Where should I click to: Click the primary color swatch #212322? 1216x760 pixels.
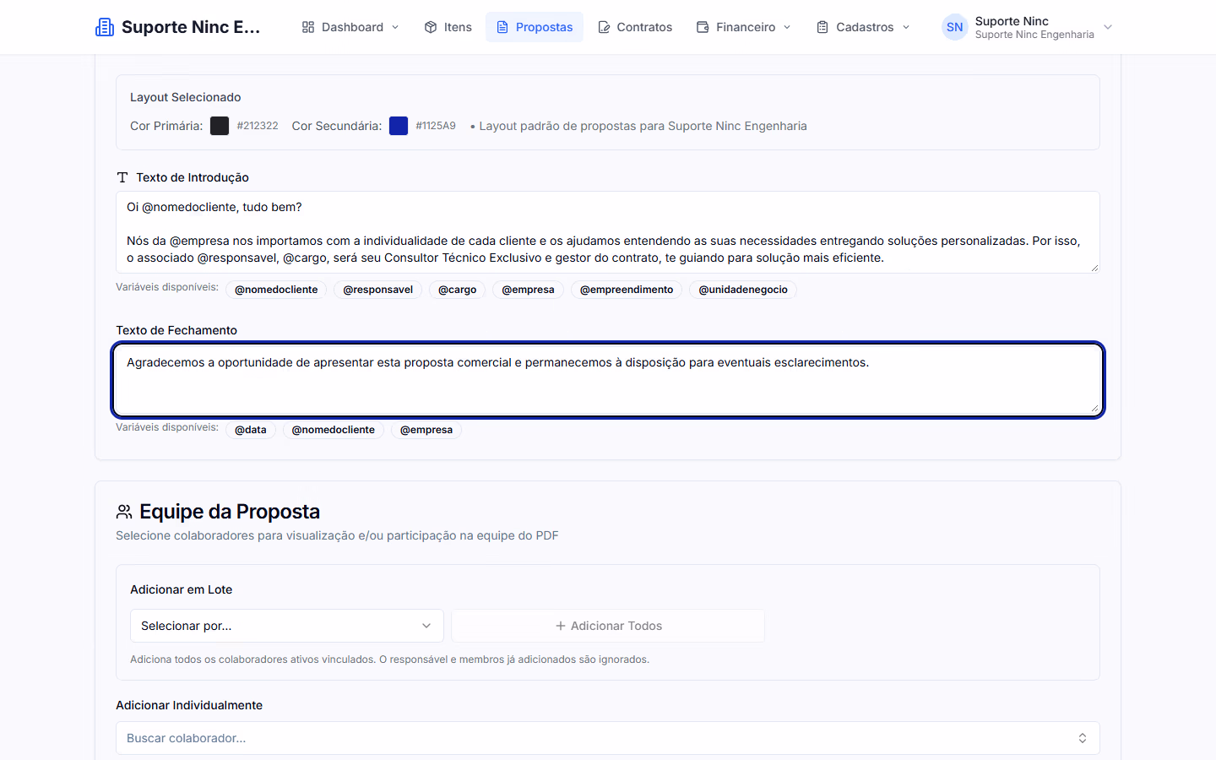coord(220,126)
